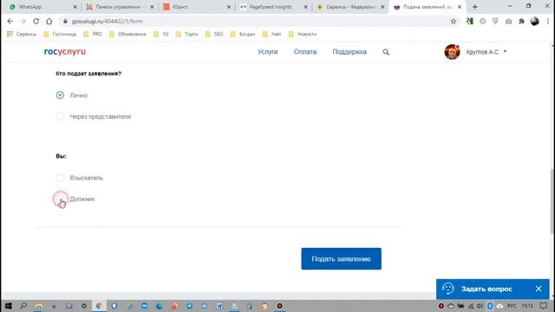The width and height of the screenshot is (555, 312).
Task: Choose the Взыскатель radio button
Action: (x=60, y=178)
